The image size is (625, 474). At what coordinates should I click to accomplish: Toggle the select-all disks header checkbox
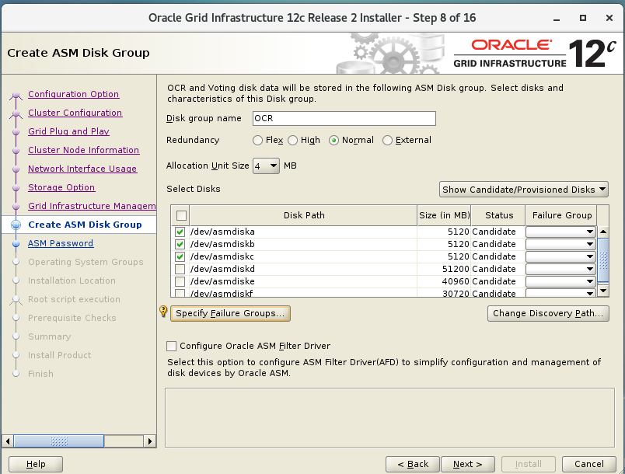[x=181, y=215]
